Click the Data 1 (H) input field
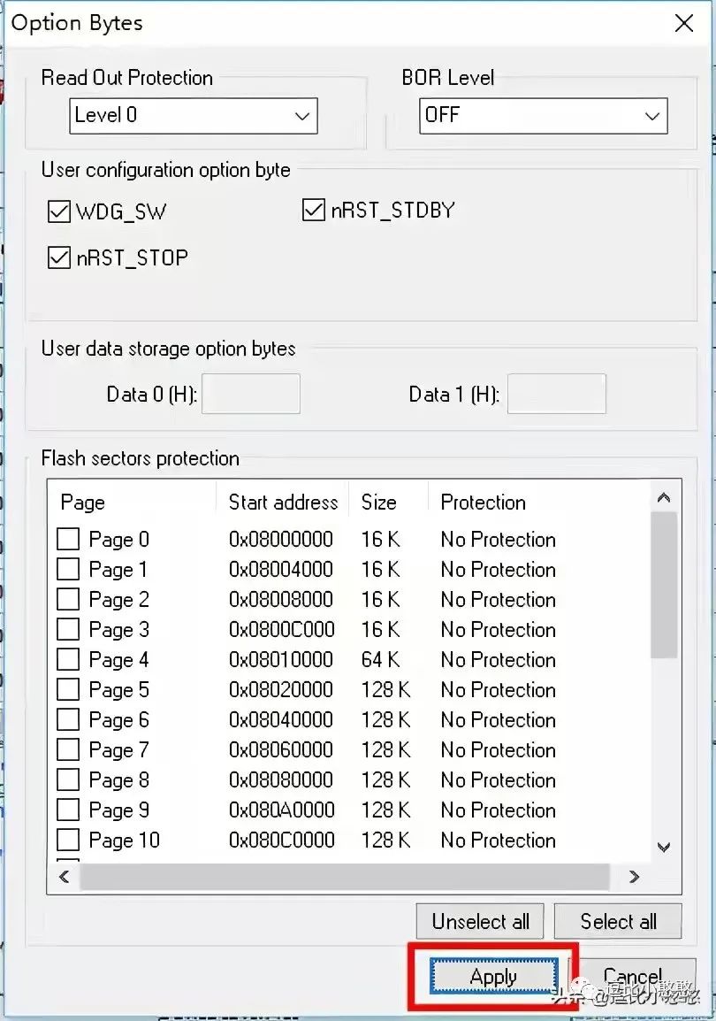This screenshot has width=716, height=1021. [557, 395]
